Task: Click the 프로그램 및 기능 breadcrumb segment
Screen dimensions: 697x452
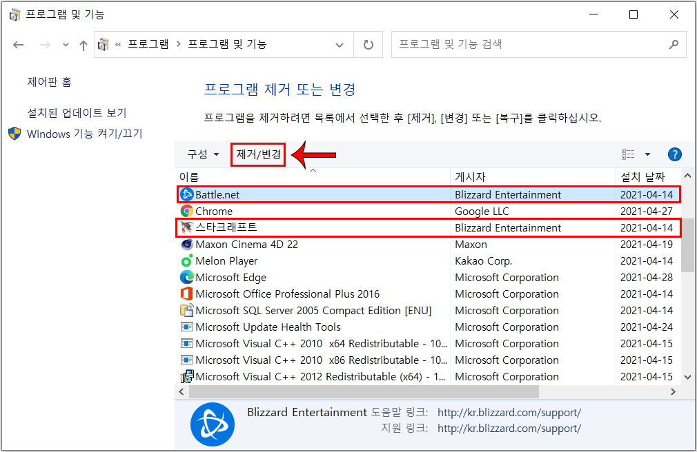Action: (x=227, y=44)
